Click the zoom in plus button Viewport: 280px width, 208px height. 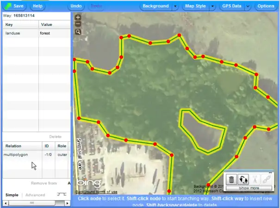coord(78,18)
